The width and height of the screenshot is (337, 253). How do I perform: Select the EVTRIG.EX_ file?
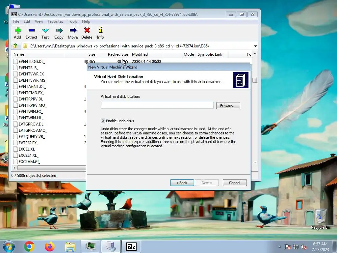[x=28, y=143]
